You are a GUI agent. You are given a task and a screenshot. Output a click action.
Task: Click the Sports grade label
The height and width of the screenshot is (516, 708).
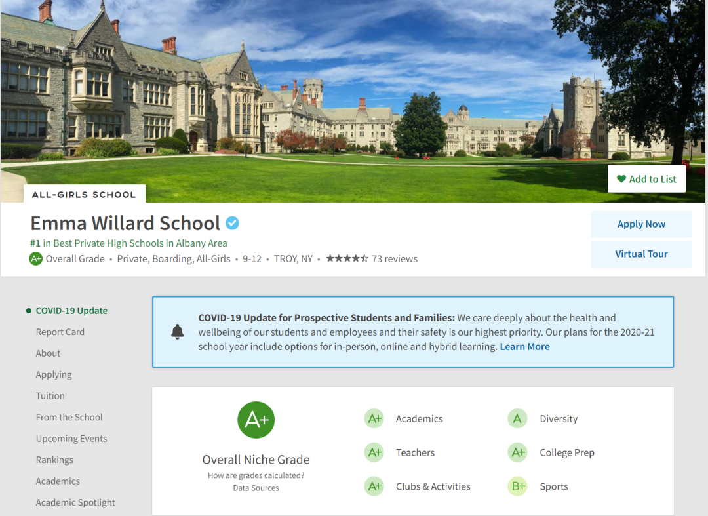pyautogui.click(x=554, y=486)
